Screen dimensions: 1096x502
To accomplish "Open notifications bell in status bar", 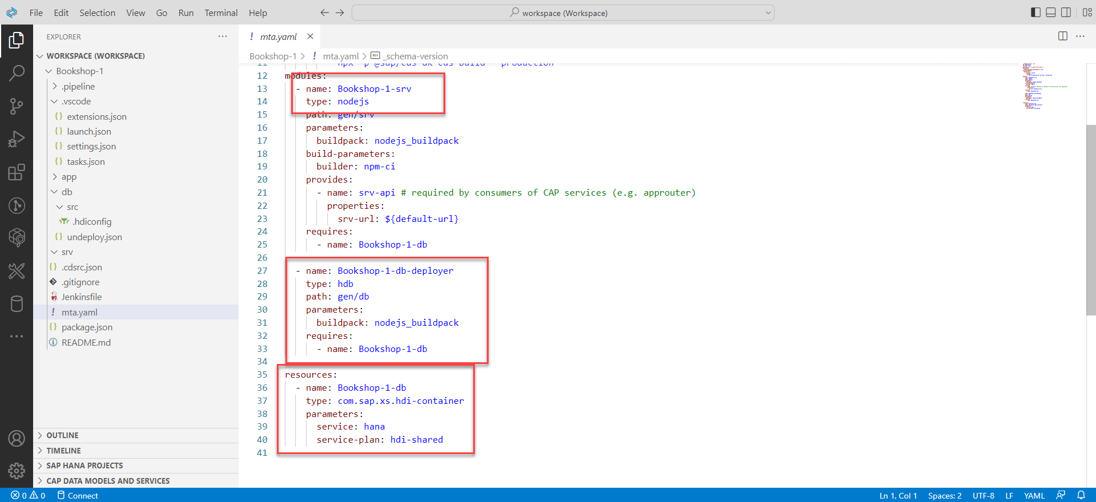I will point(1081,495).
